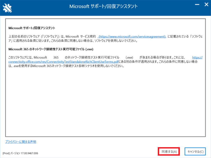Image resolution: width=211 pixels, height=158 pixels.
Task: Open the microsoft.com/servicesagreement link
Action: (132, 36)
